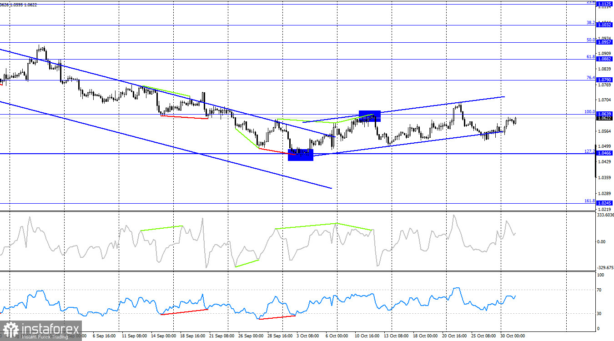Select the 100.0 Fibonacci level label
The image size is (614, 341).
(x=589, y=111)
